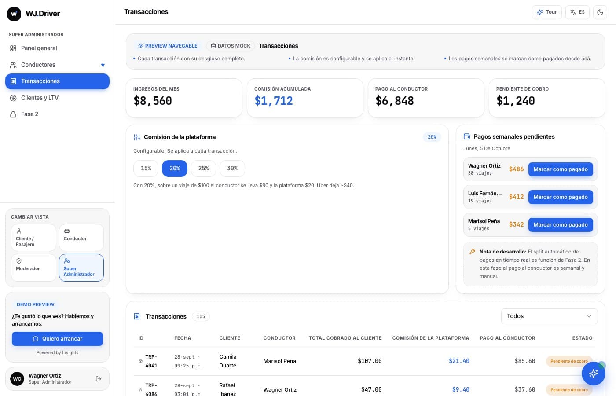Click the WJ.Driver logo icon
This screenshot has height=396, width=616.
coord(14,14)
